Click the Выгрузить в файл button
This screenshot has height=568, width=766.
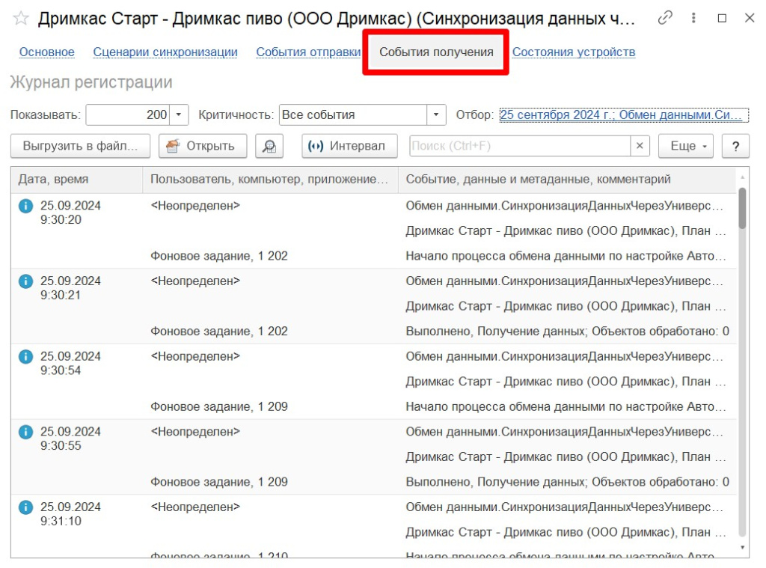tap(80, 146)
